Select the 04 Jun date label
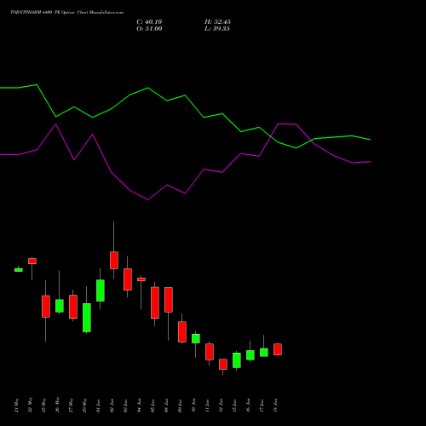Image resolution: width=426 pixels, height=426 pixels. coord(139,406)
